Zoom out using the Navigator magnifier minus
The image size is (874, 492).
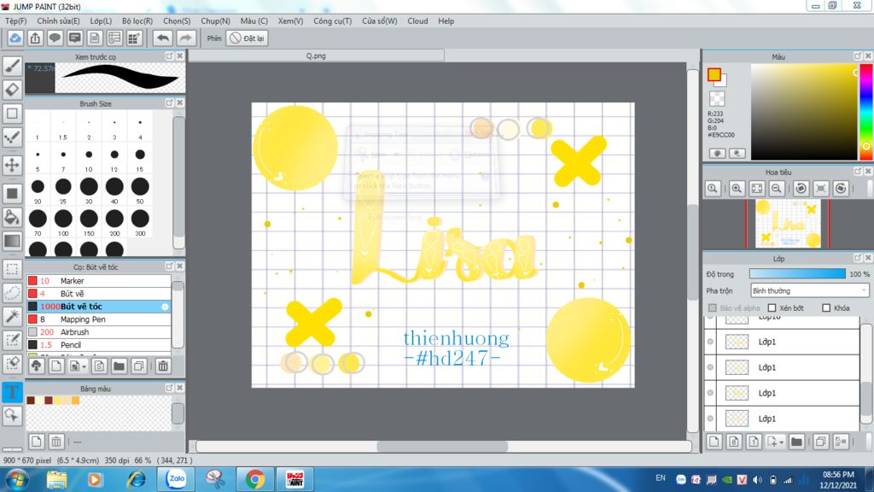(x=777, y=189)
